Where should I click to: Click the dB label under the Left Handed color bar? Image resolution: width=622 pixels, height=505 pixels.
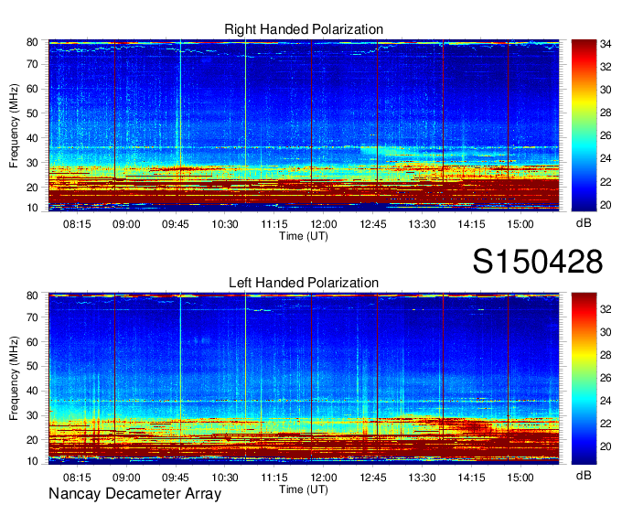point(584,475)
